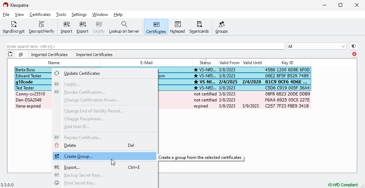Click the trash icon beside Delete
The image size is (365, 188).
[57, 145]
